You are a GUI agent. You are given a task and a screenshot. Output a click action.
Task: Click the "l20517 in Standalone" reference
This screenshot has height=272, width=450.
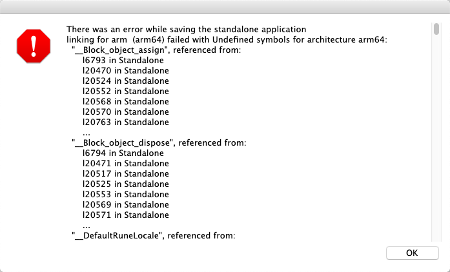125,174
